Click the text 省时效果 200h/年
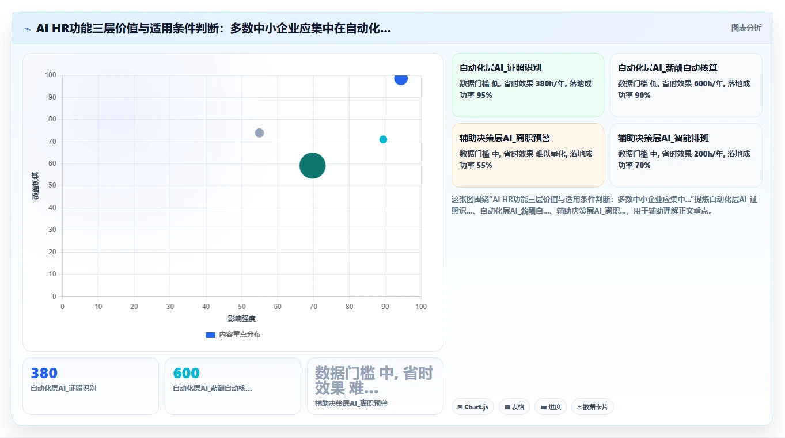The height and width of the screenshot is (438, 785). click(693, 154)
